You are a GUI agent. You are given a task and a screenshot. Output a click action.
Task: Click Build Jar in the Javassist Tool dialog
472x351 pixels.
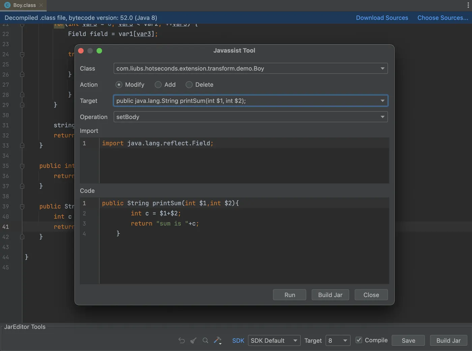coord(330,295)
